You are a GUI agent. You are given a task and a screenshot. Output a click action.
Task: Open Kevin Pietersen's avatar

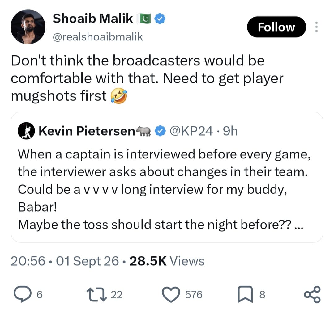pyautogui.click(x=26, y=131)
